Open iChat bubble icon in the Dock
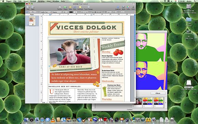 (47, 120)
